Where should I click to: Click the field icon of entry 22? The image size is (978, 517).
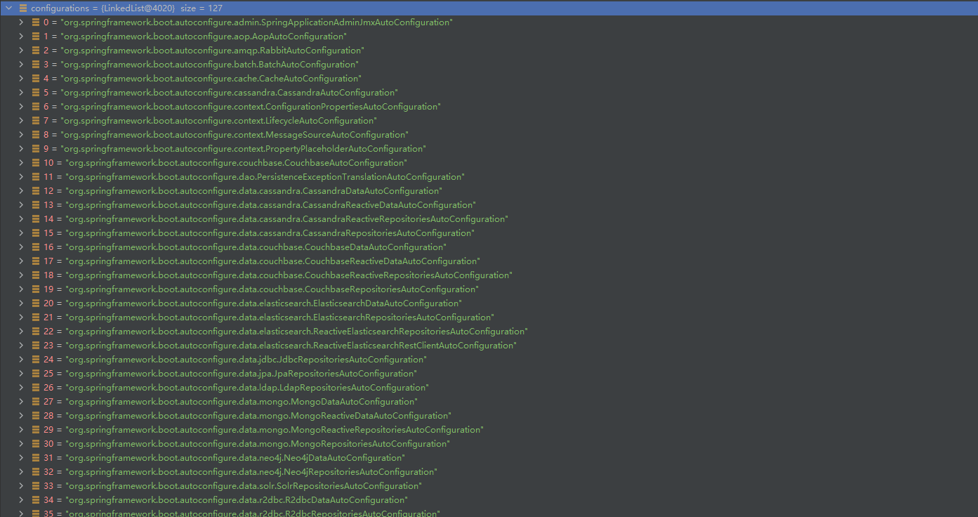pyautogui.click(x=36, y=332)
